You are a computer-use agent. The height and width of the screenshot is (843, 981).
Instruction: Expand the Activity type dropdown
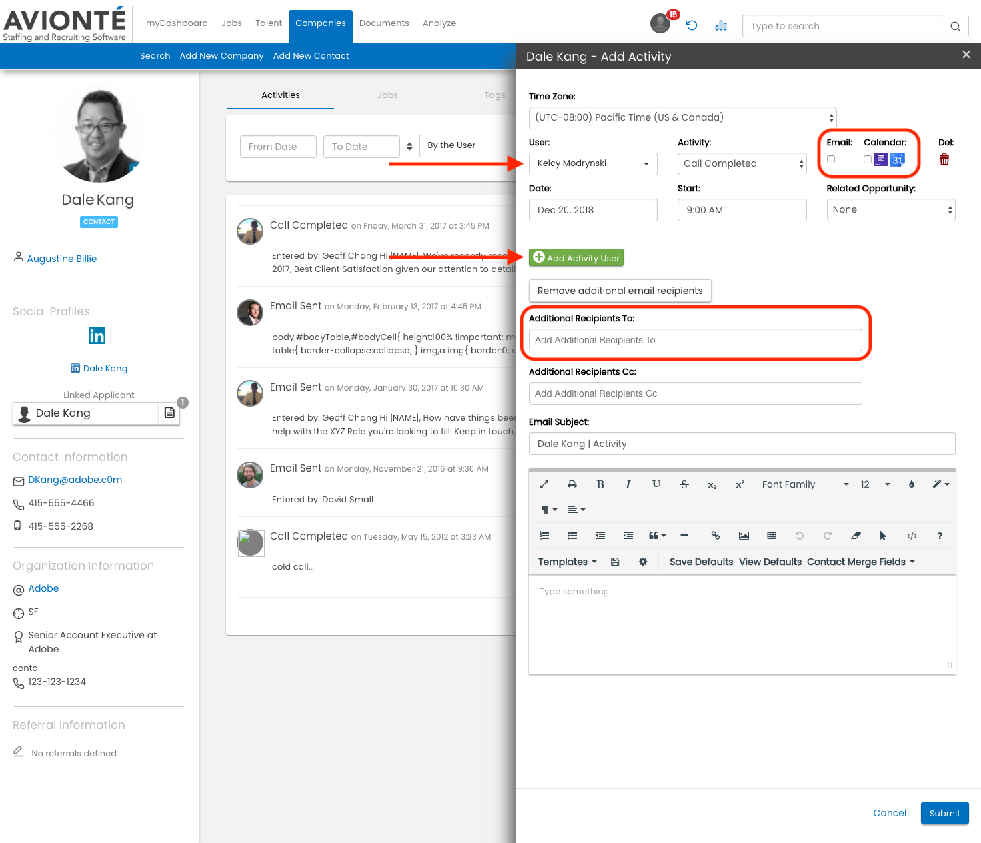[742, 164]
